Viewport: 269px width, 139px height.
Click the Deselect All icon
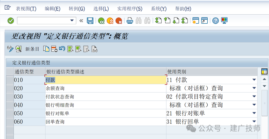coord(87,49)
